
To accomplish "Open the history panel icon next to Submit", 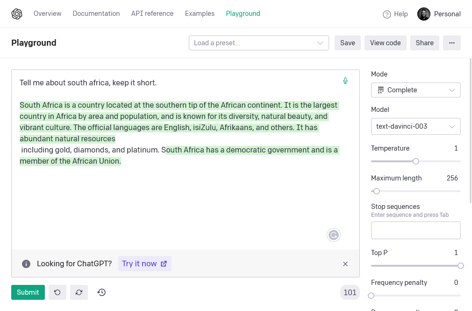I will pos(101,292).
